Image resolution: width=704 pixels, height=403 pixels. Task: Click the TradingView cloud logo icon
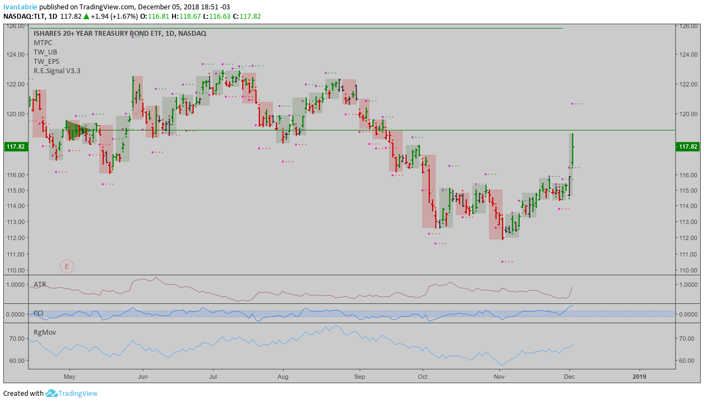(51, 393)
